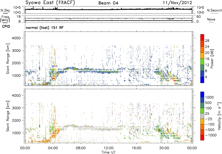Screen dimensions: 222x154
Task: Click the 'Beam 04' label
Action: click(x=108, y=3)
